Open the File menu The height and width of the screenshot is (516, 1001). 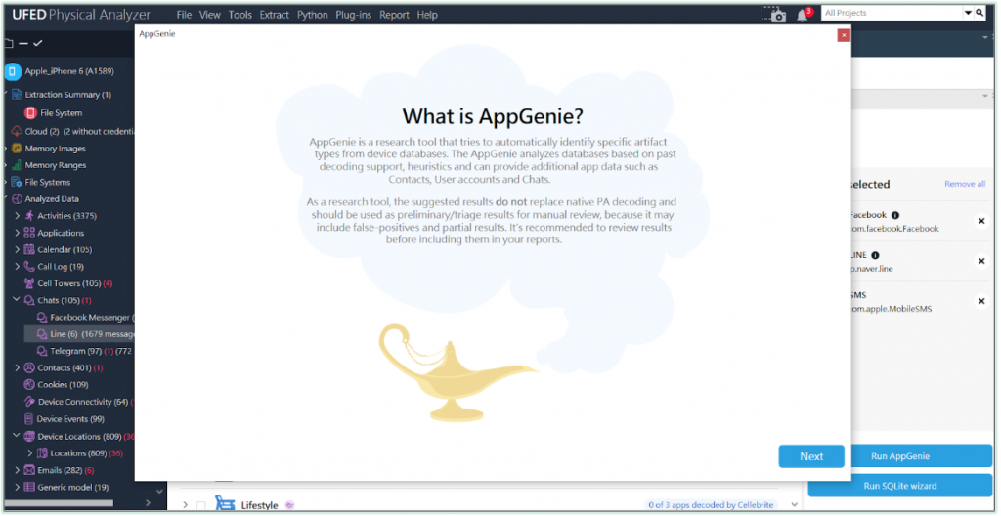pos(184,15)
